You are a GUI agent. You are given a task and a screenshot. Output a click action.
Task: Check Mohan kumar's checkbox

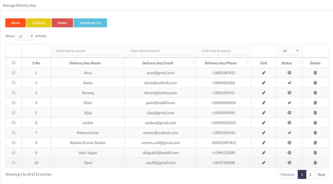[x=14, y=132]
